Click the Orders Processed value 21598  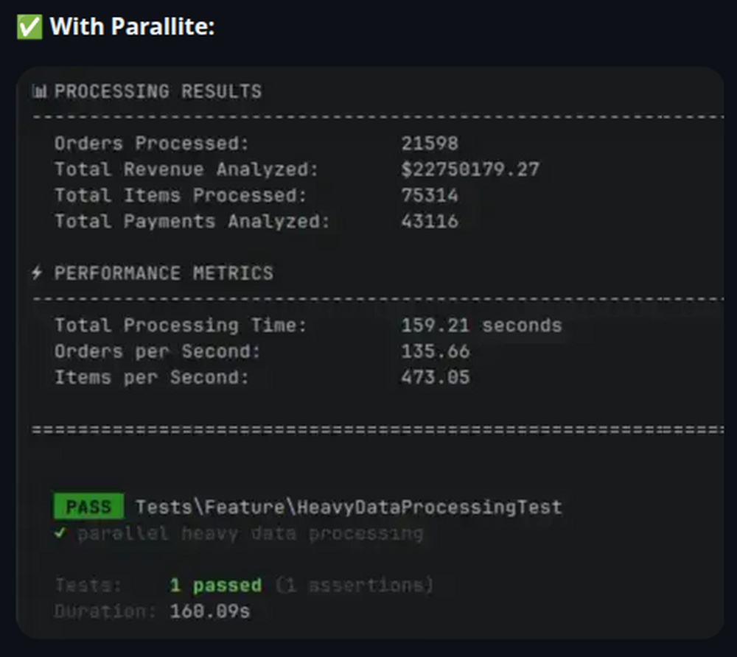tap(430, 143)
